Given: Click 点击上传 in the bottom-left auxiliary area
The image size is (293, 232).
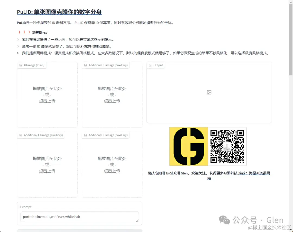Looking at the screenshot, I should pos(47,171).
